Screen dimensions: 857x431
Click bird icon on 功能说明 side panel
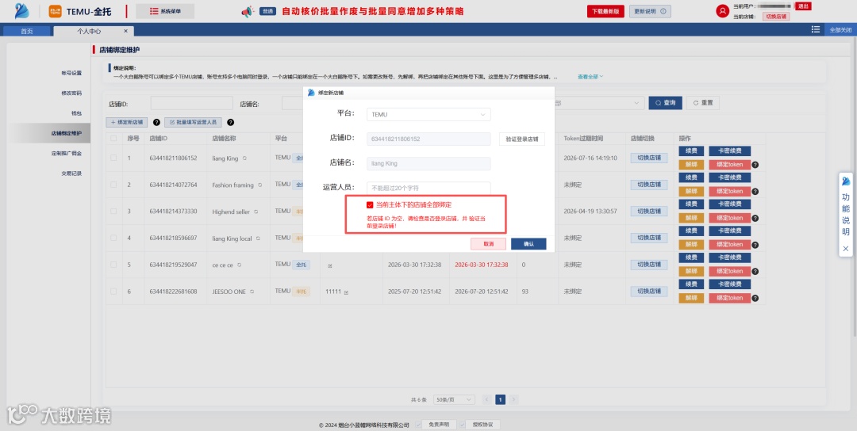[x=846, y=181]
